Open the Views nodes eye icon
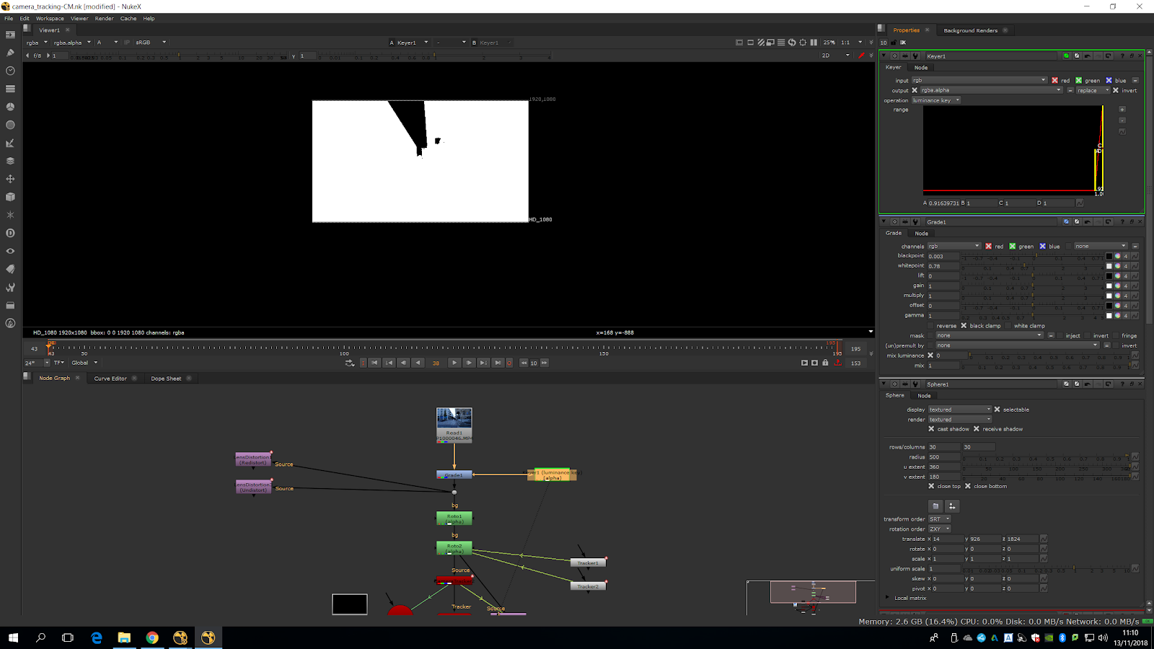1154x649 pixels. point(10,251)
